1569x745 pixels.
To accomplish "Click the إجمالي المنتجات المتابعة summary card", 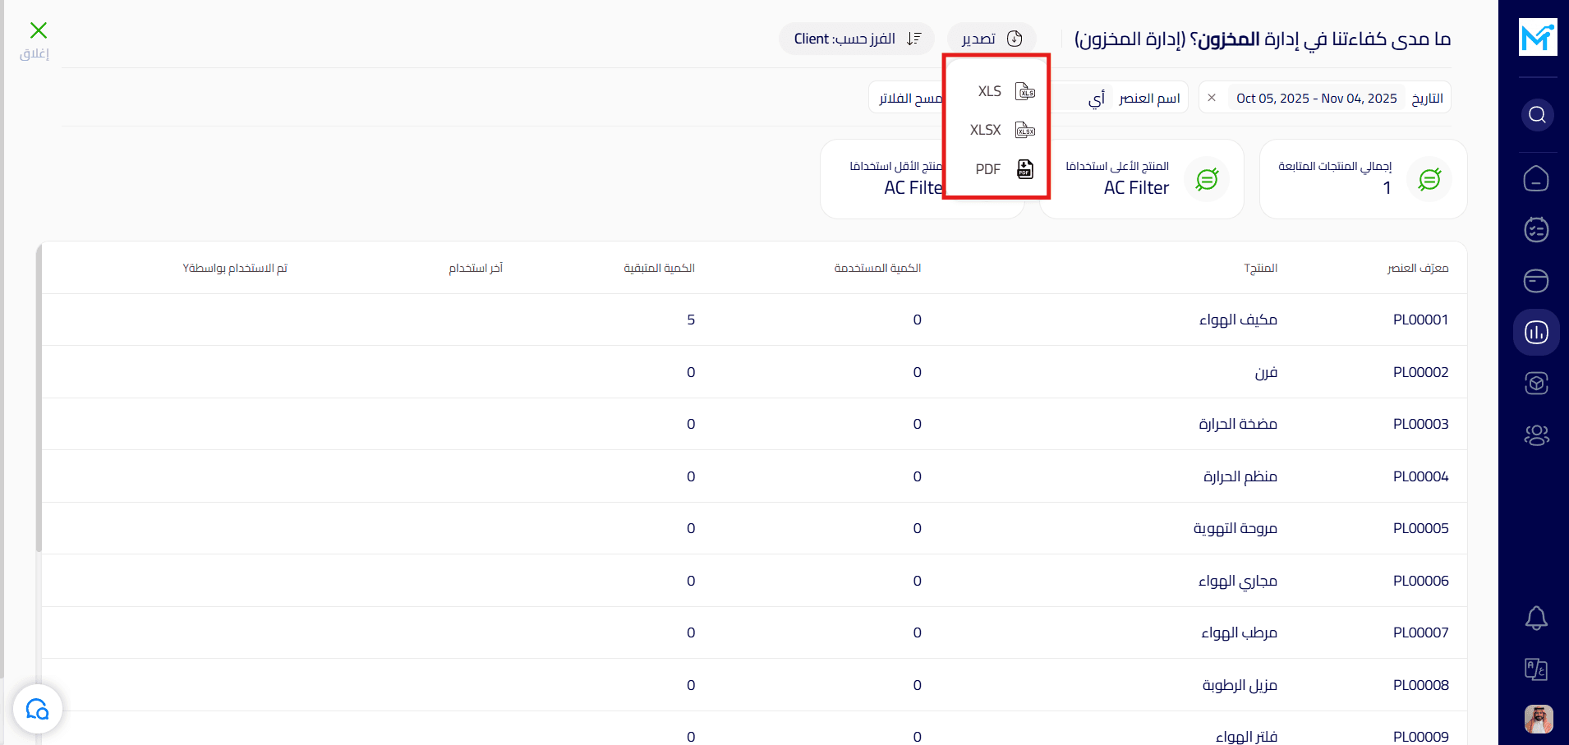I will [x=1363, y=179].
